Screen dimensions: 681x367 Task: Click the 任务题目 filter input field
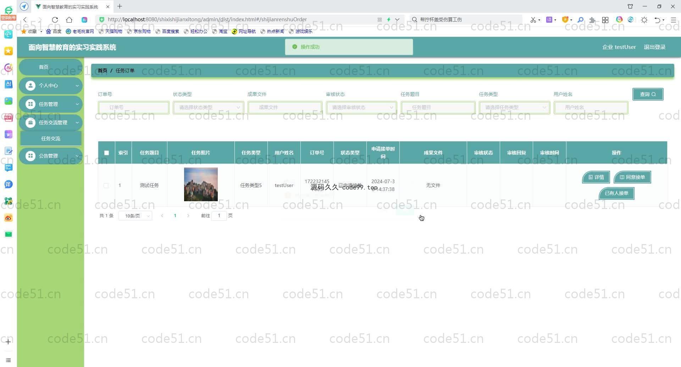coord(438,107)
